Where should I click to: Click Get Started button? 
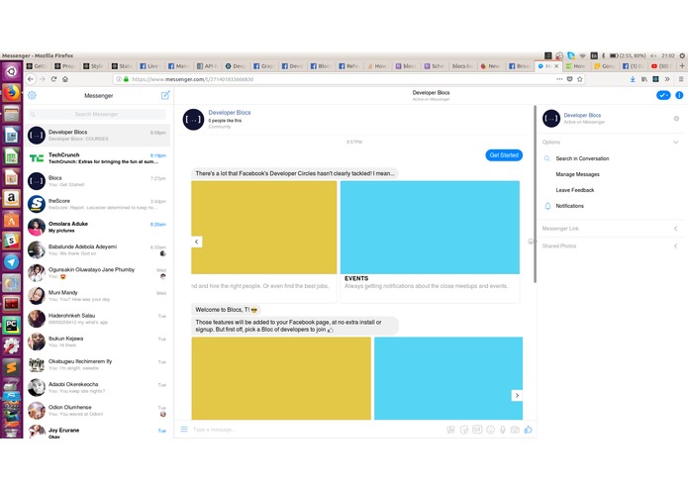(504, 155)
